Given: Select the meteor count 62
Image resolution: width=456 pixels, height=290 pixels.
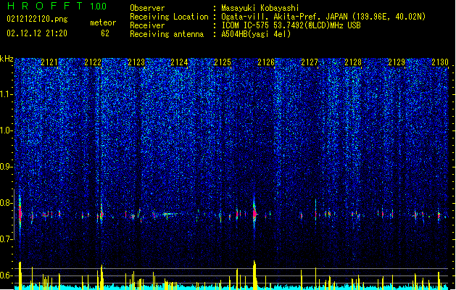Looking at the screenshot, I should (105, 33).
